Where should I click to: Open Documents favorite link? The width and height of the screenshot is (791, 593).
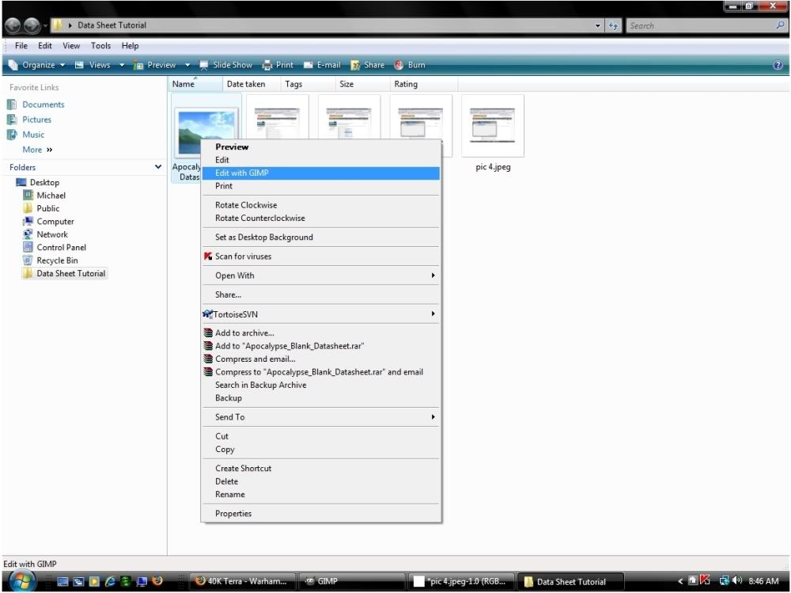point(43,105)
